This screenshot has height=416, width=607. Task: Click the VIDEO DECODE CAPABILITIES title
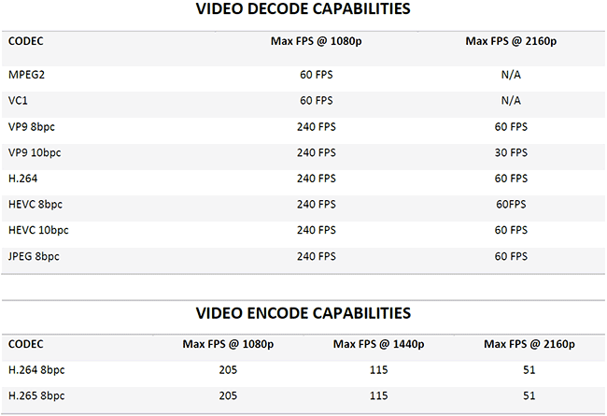(x=304, y=10)
